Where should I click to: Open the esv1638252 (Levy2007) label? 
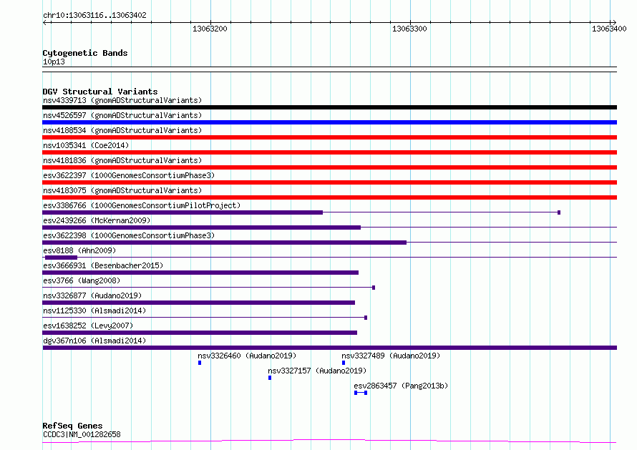click(x=88, y=326)
